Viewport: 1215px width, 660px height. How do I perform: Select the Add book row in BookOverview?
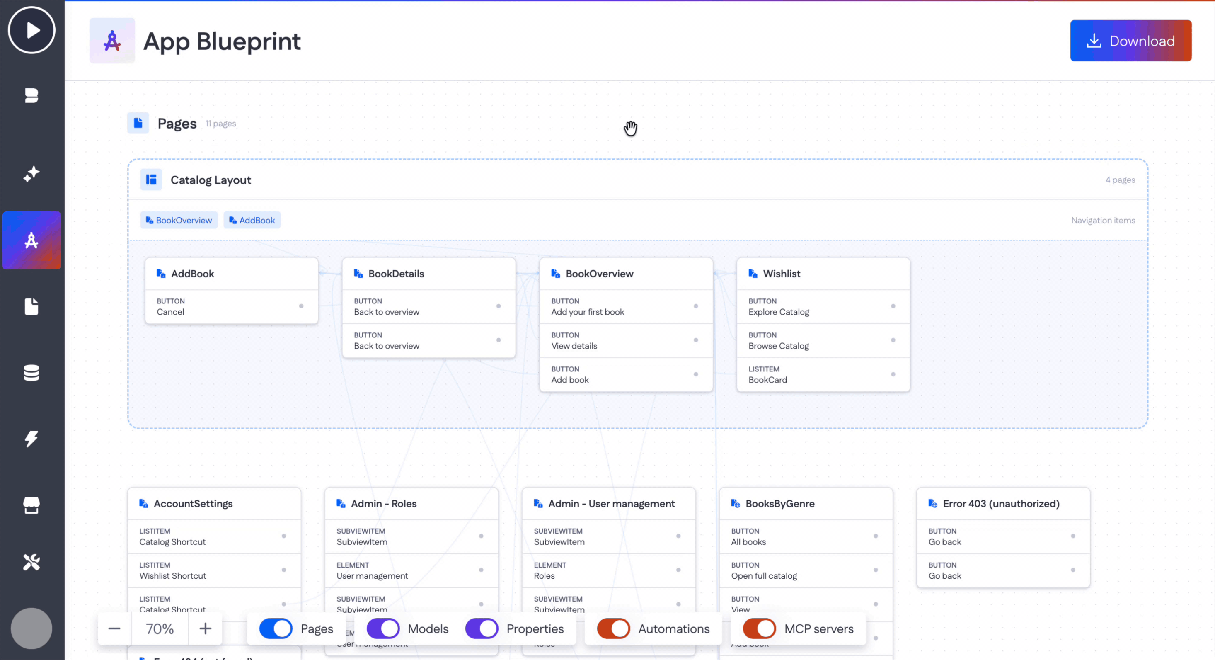click(626, 375)
